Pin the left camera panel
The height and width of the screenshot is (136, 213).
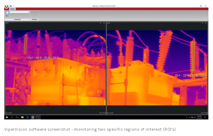pyautogui.click(x=101, y=23)
